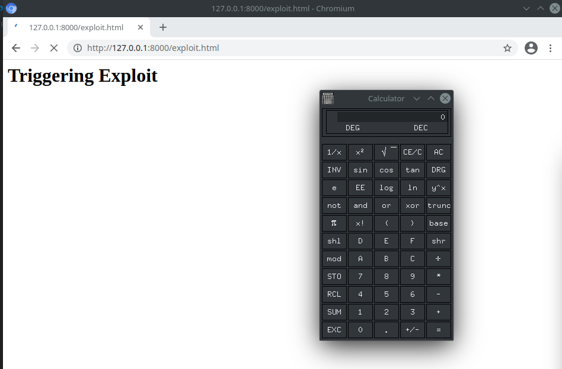Click the hex digit D key
562x369 pixels.
(360, 240)
